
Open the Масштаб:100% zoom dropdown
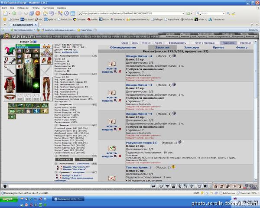[x=258, y=193]
